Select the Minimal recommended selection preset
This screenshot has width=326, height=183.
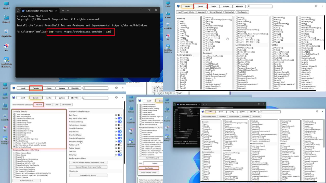(x=48, y=104)
